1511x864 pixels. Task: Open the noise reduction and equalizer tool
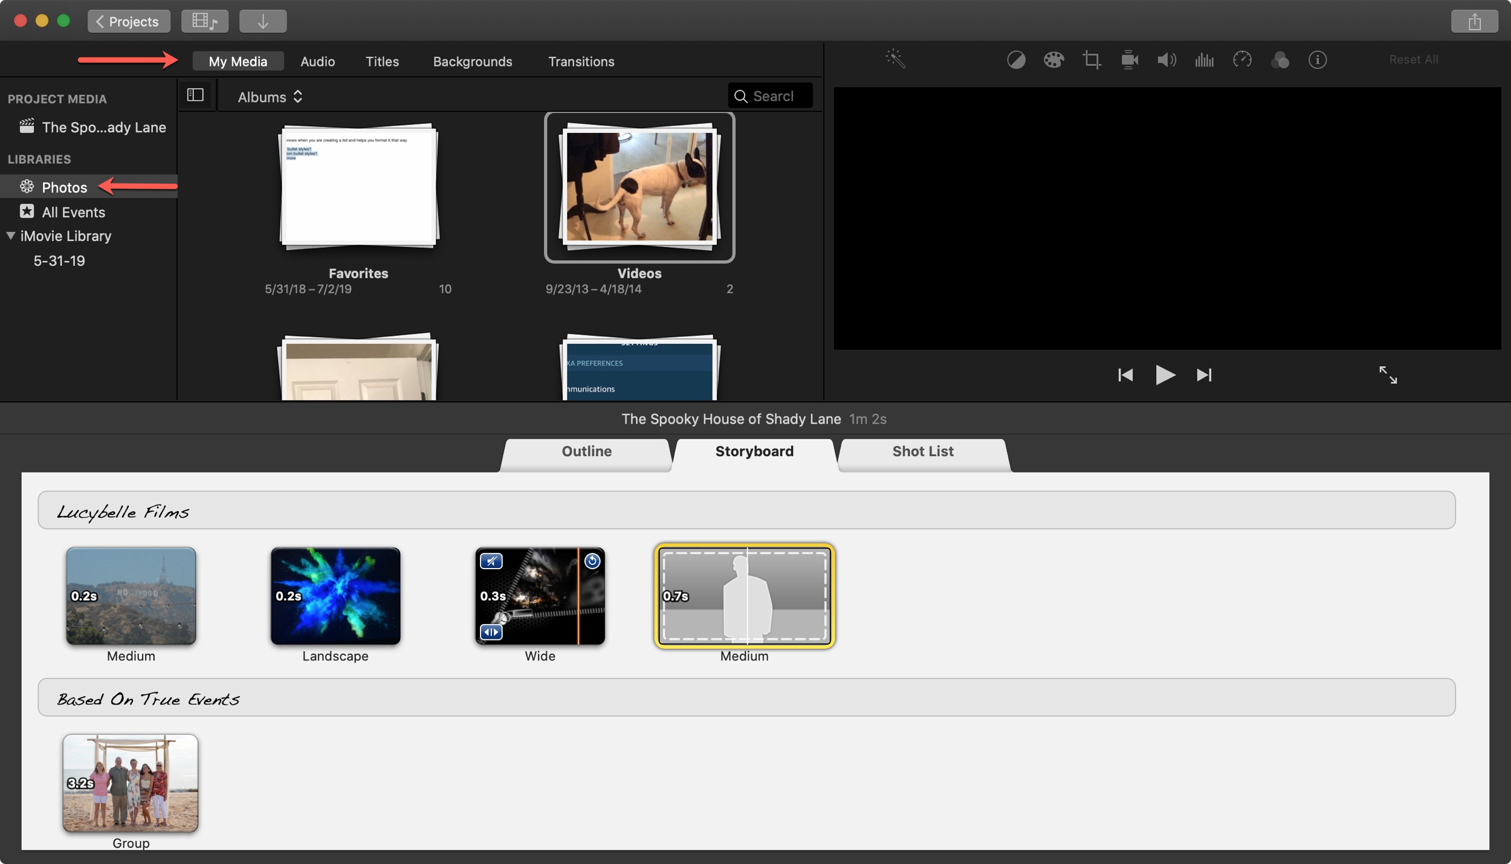[1204, 60]
